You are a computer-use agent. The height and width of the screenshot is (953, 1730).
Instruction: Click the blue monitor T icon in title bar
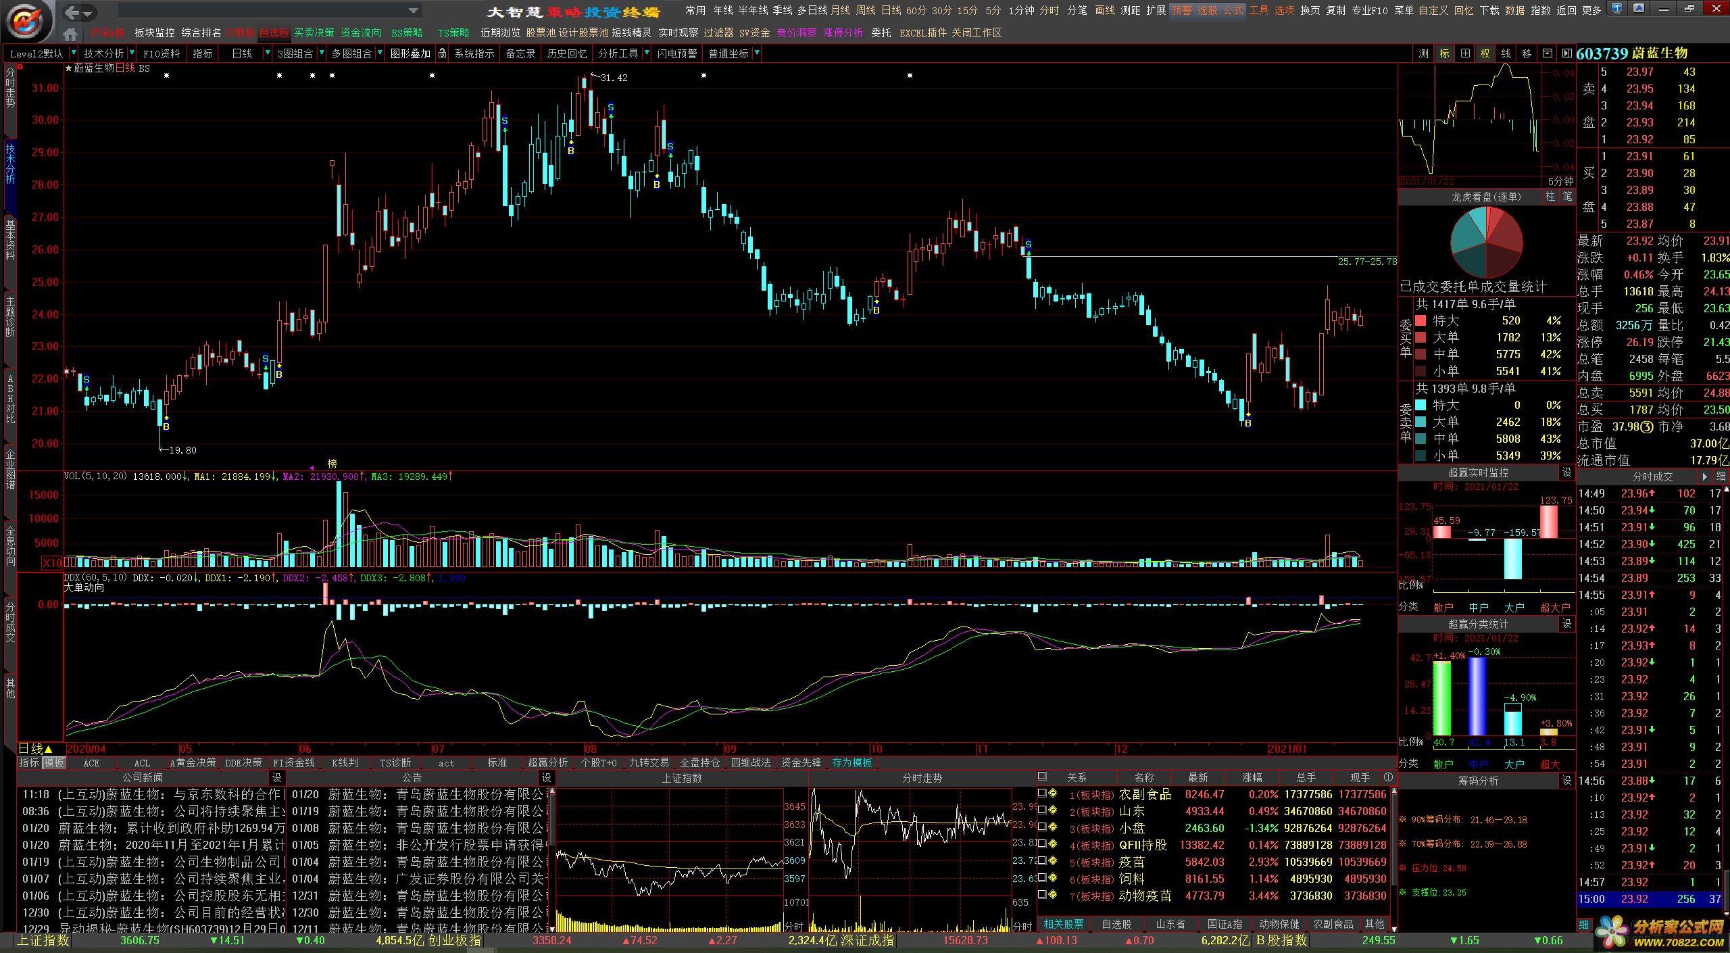click(x=1616, y=8)
